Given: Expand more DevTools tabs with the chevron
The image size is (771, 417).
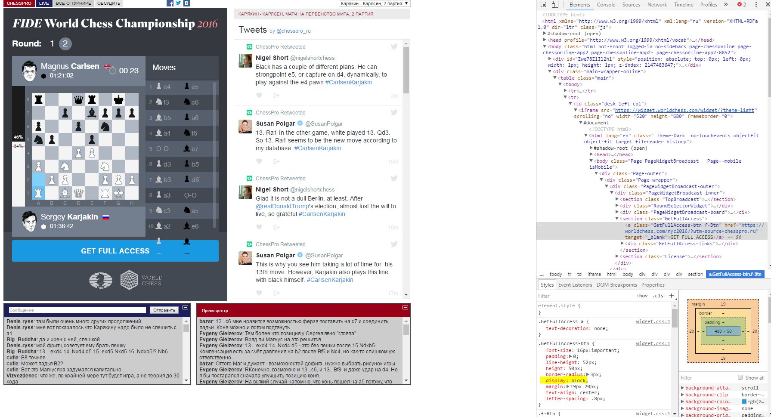Looking at the screenshot, I should 726,5.
